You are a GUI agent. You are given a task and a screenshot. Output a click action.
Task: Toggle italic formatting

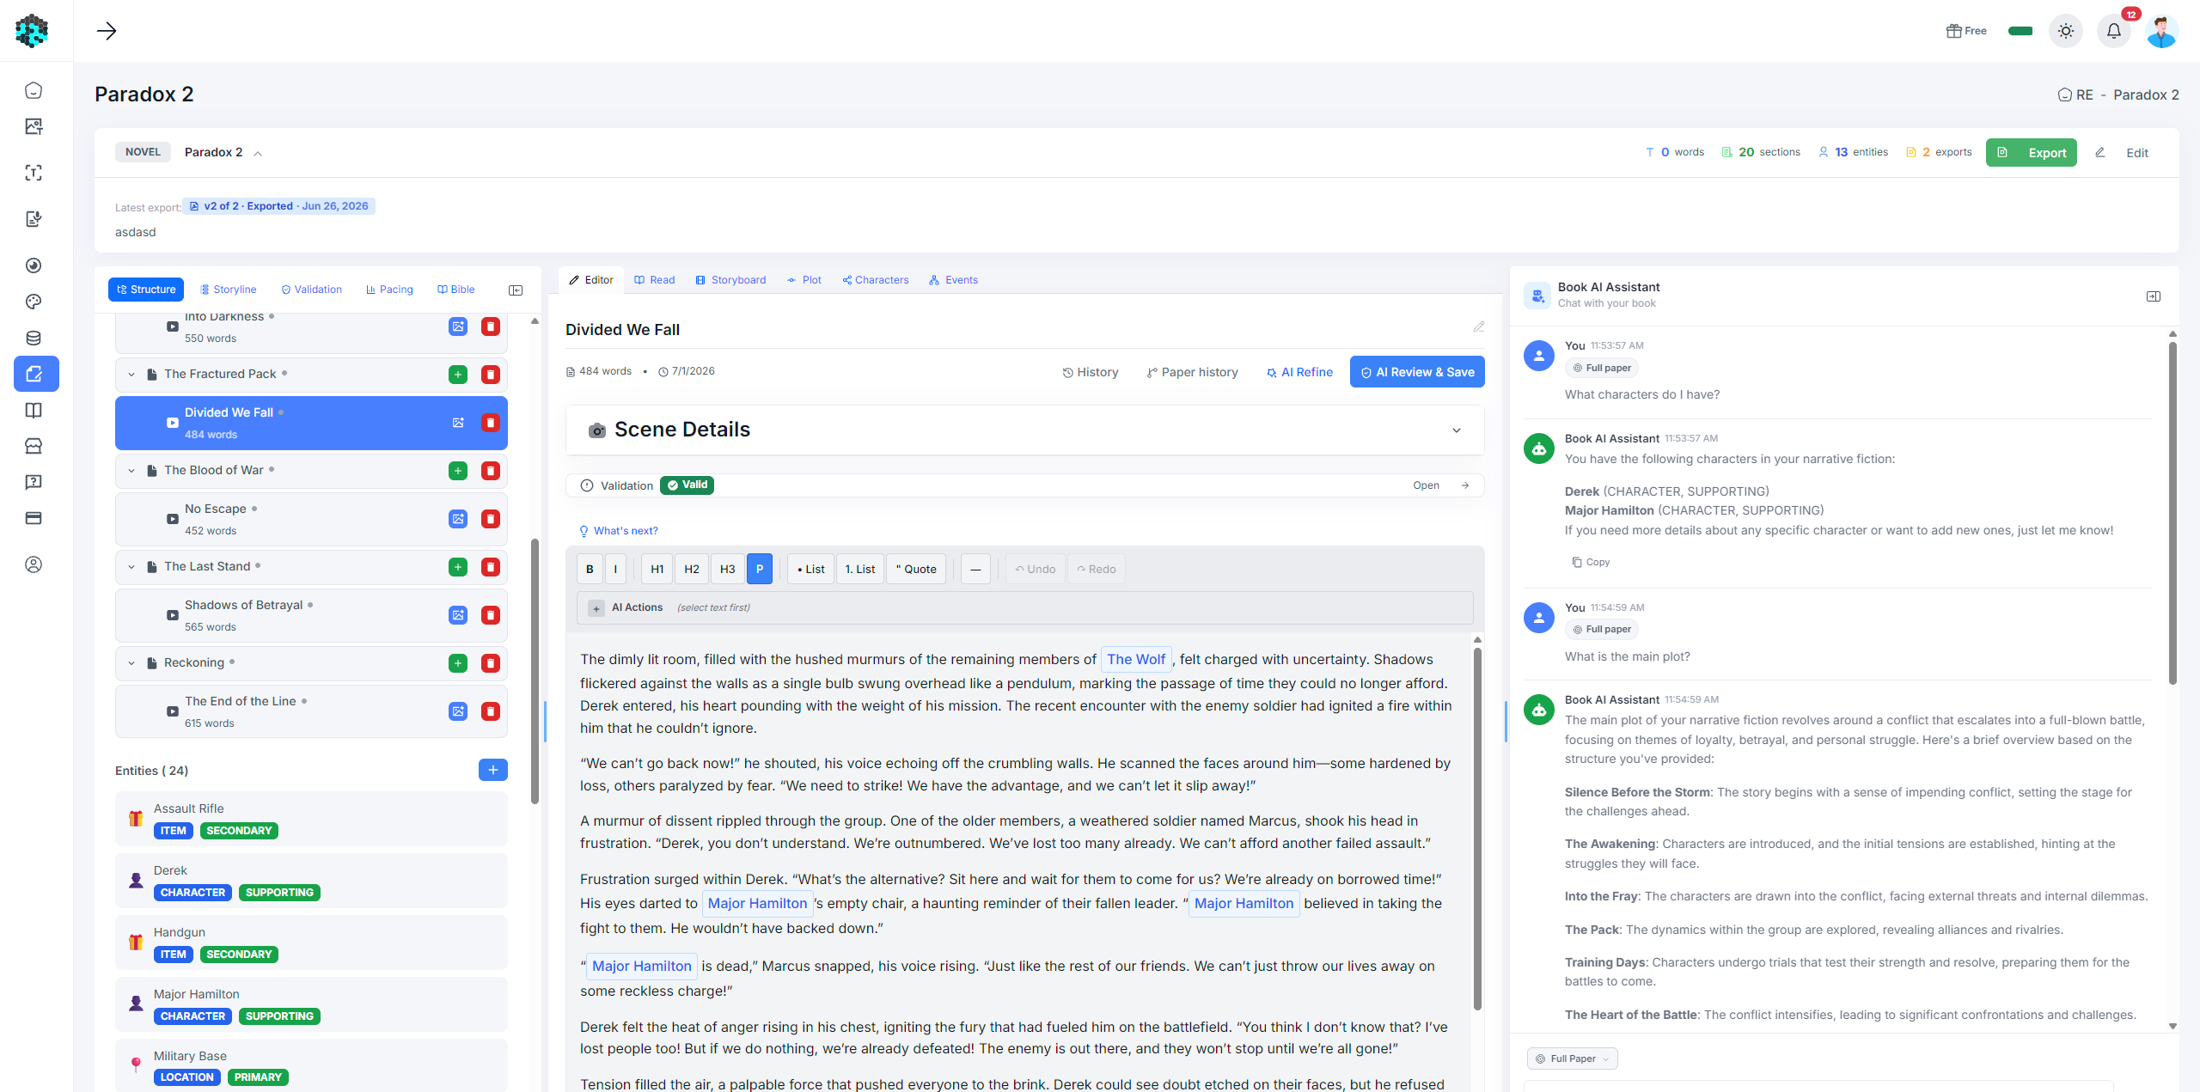point(615,569)
